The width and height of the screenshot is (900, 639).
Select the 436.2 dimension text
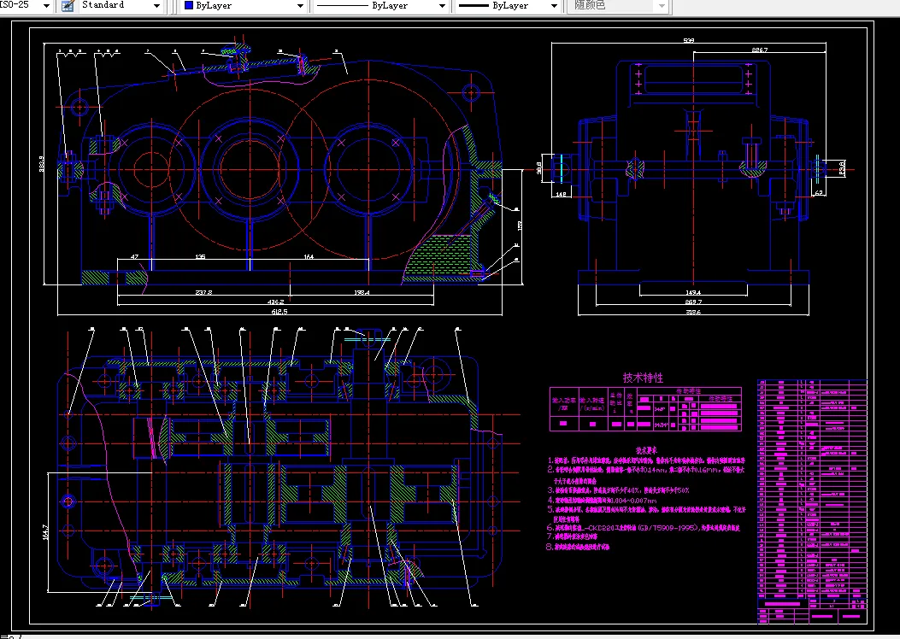275,302
